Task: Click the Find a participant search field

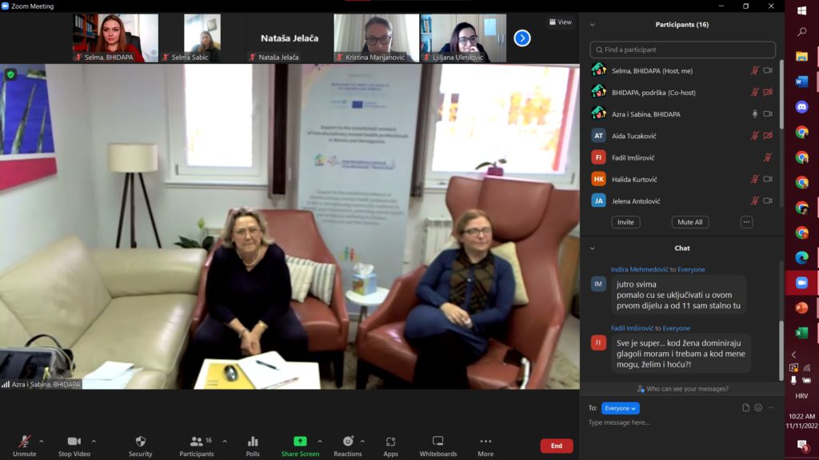Action: coord(682,50)
